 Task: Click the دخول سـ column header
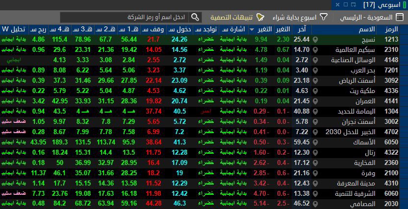179,29
